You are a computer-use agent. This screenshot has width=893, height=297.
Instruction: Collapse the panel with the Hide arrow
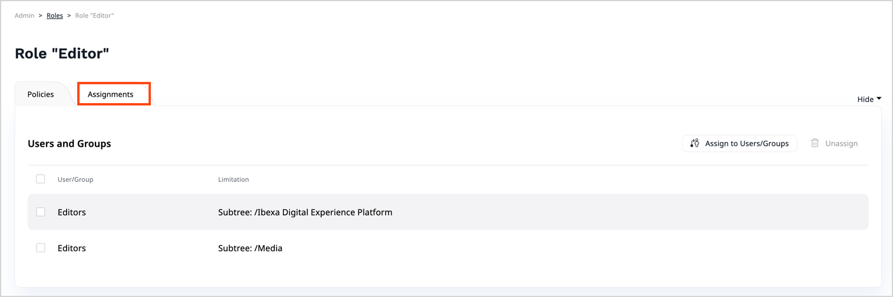(x=878, y=99)
